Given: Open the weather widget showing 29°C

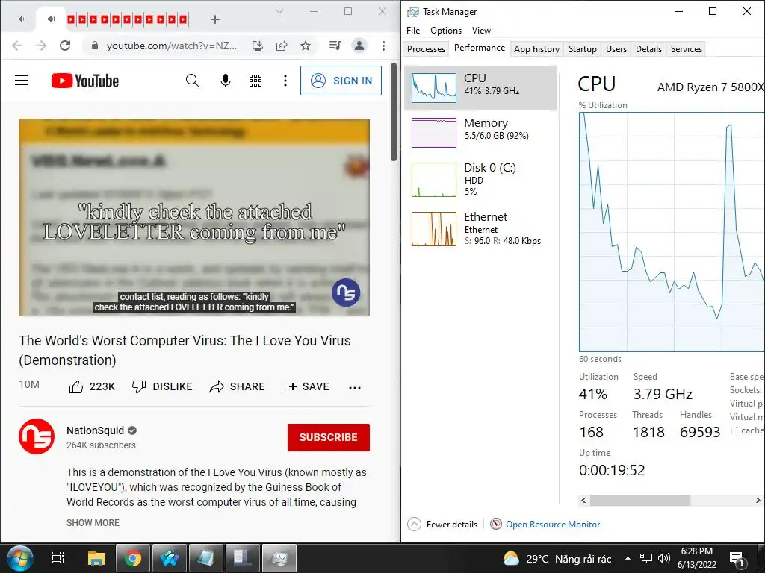Looking at the screenshot, I should click(x=557, y=558).
